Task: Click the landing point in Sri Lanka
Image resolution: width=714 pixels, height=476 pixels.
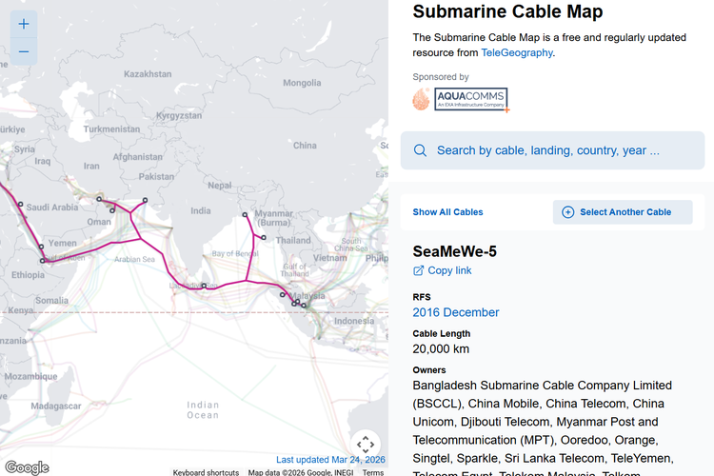Action: (204, 286)
